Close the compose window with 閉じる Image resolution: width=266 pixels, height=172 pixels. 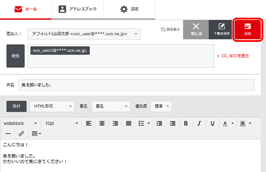(196, 30)
